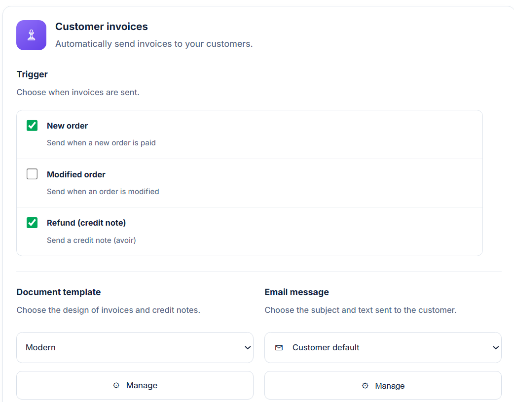
Task: Open the Modern document template dropdown
Action: [135, 347]
